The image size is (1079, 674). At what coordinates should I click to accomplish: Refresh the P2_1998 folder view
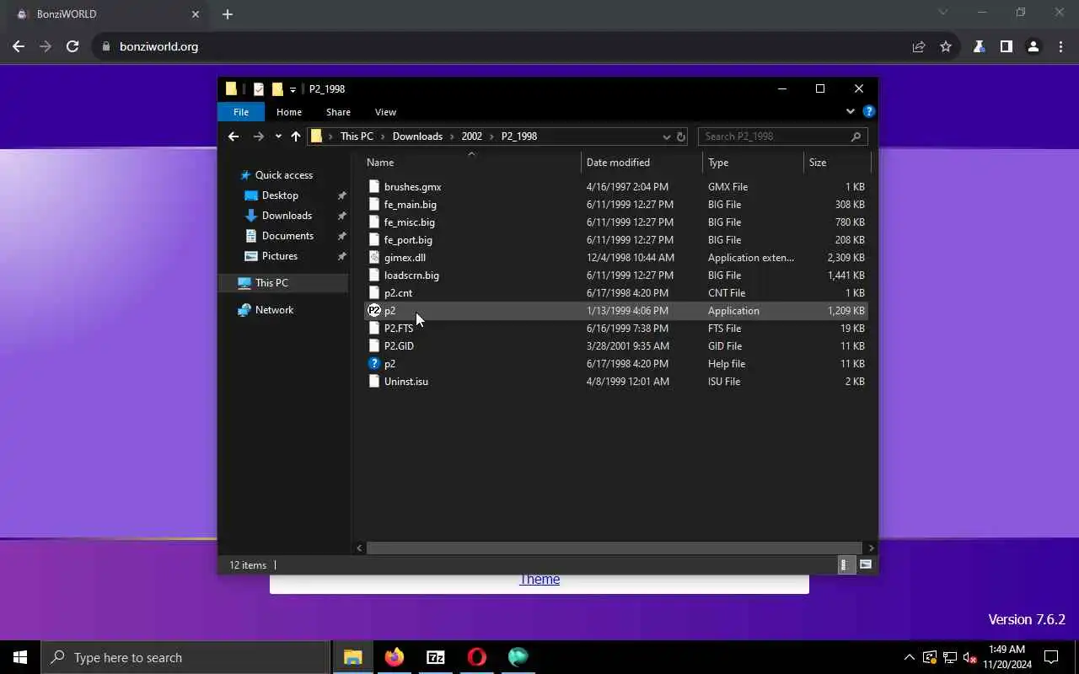click(x=681, y=136)
